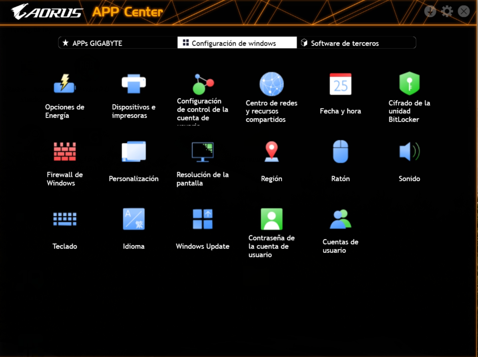Open the Firewall de Windows brick icon
Screen dimensions: 478x357
(x=65, y=151)
